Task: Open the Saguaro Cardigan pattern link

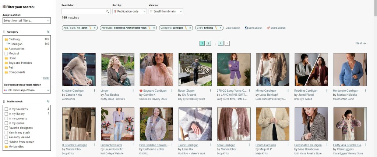Action: pos(155,91)
